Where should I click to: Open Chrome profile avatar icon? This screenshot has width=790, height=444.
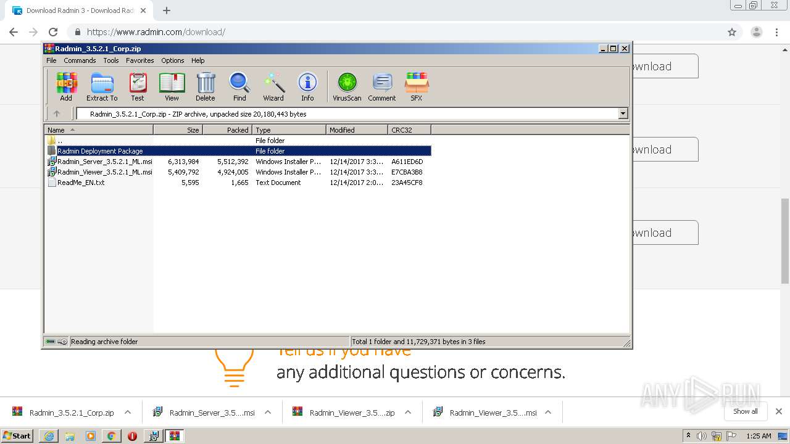tap(756, 32)
